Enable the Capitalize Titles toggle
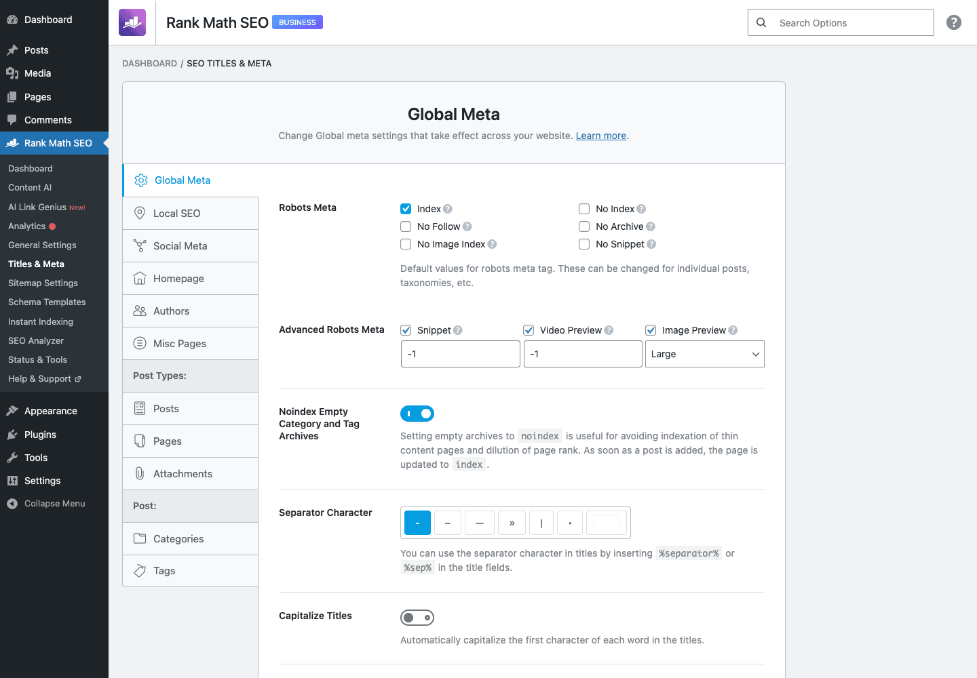 (x=417, y=618)
